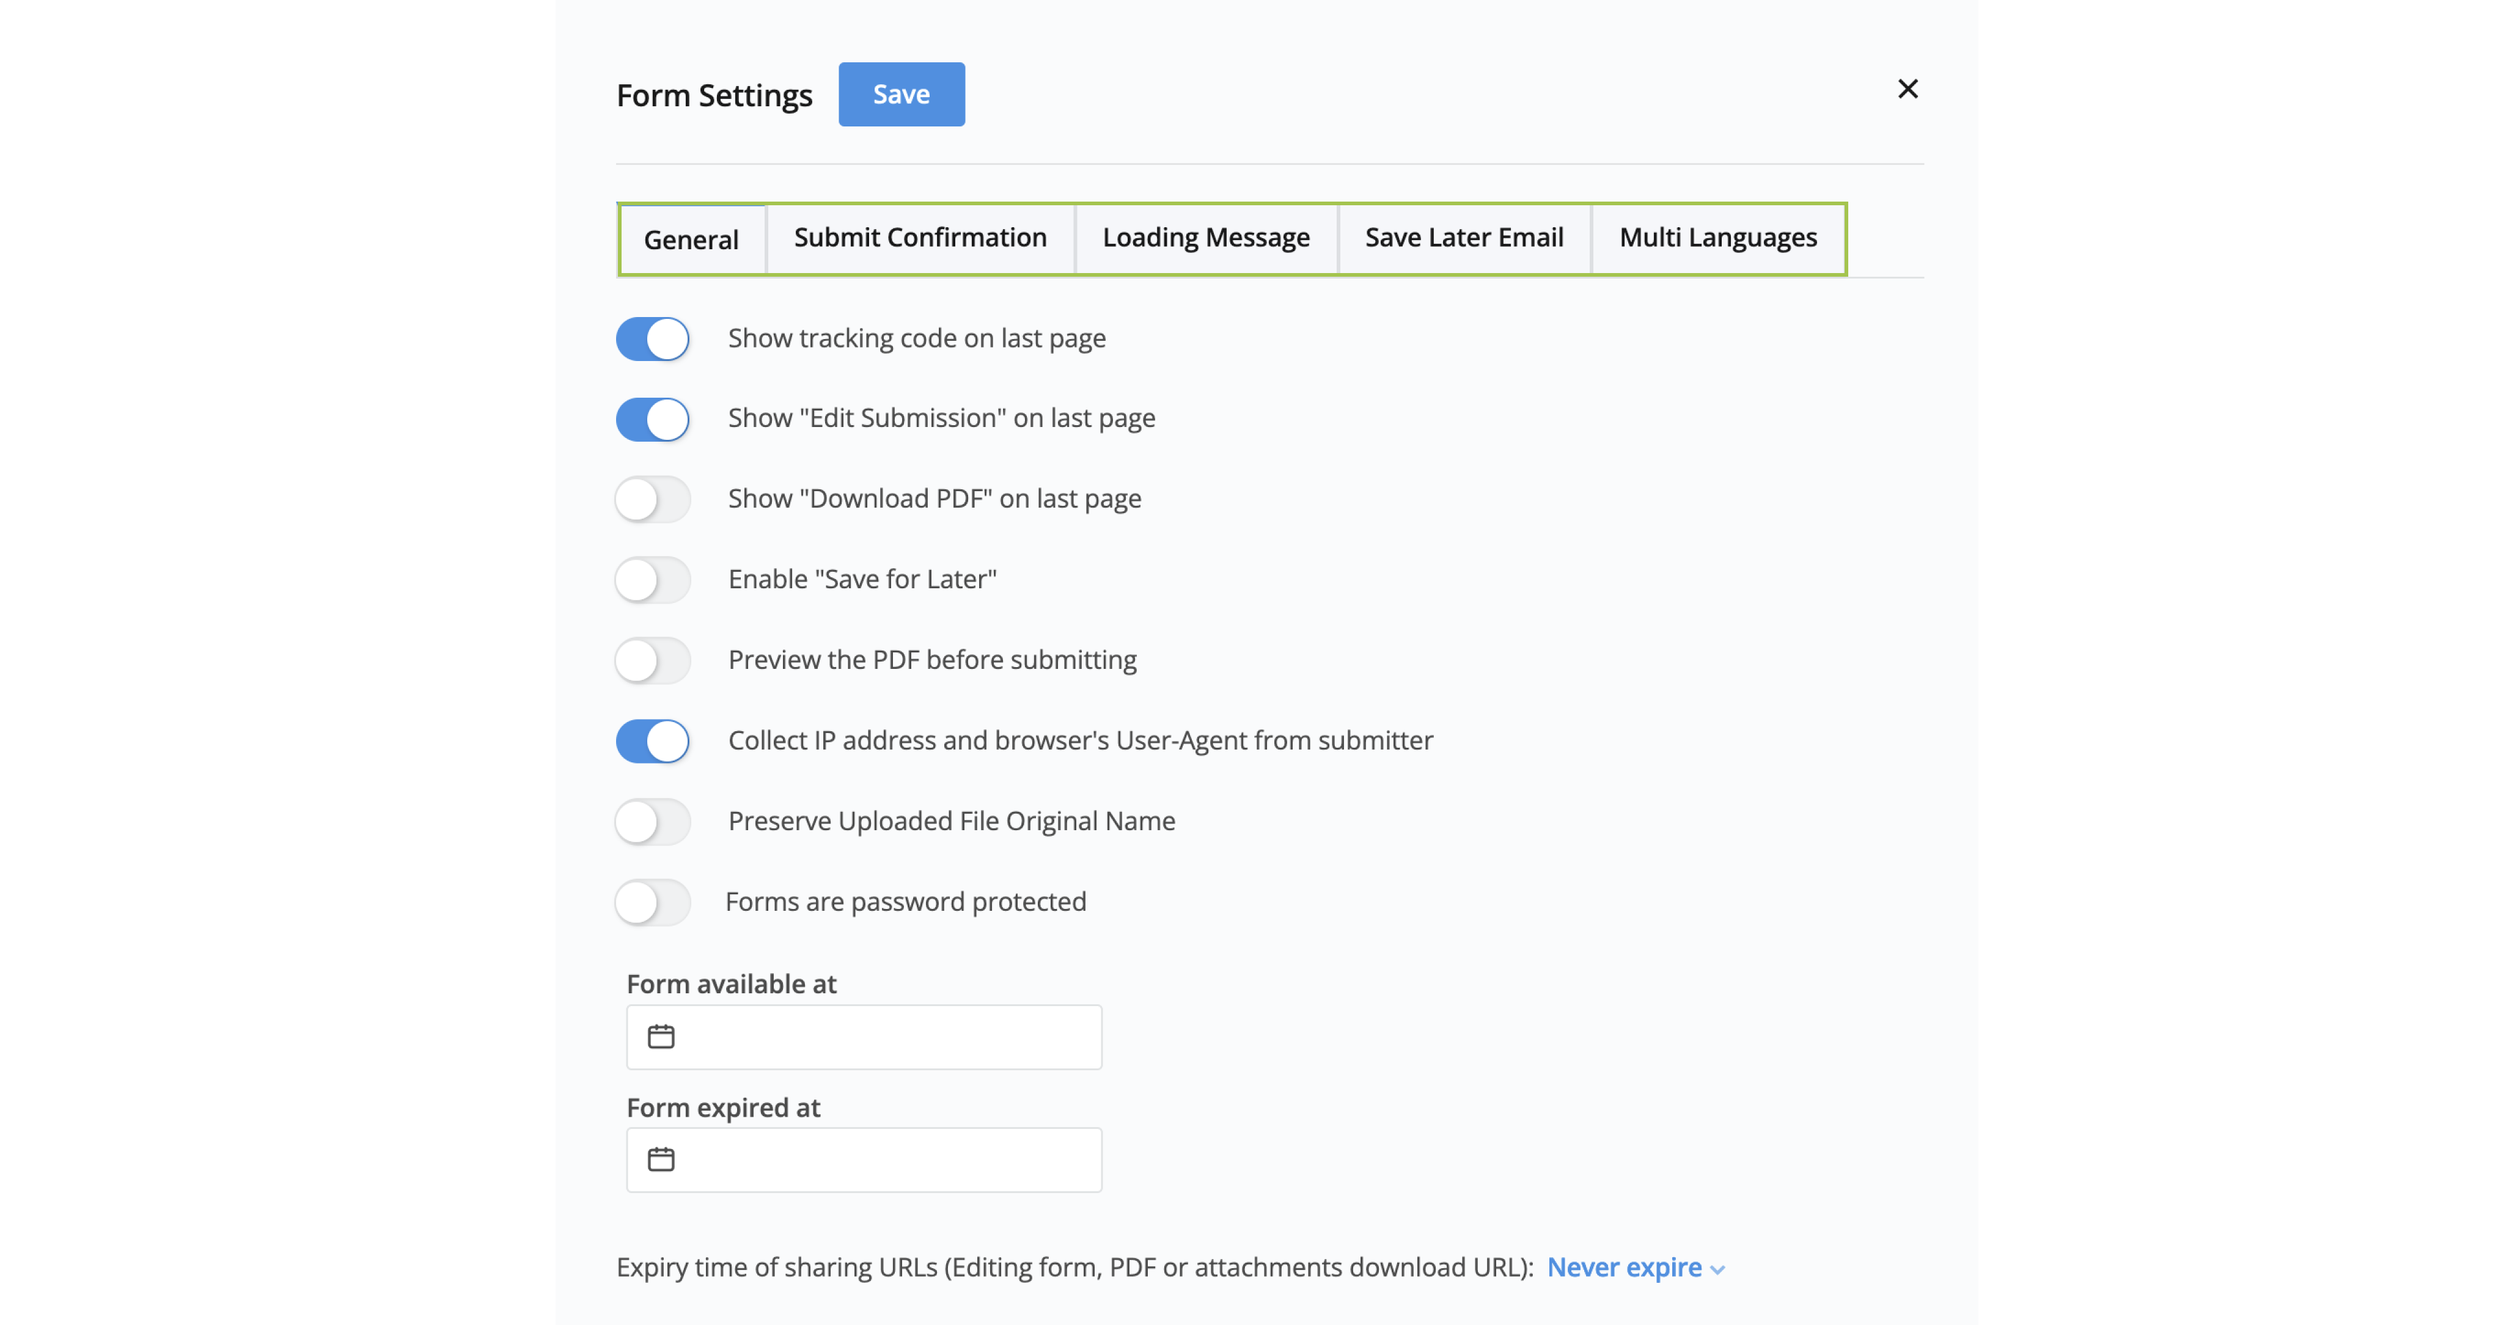
Task: Click calendar icon in Form available at
Action: (661, 1037)
